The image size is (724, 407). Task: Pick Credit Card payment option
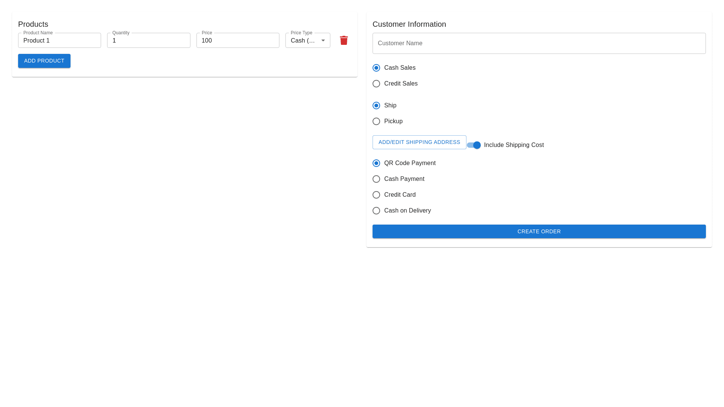click(376, 195)
